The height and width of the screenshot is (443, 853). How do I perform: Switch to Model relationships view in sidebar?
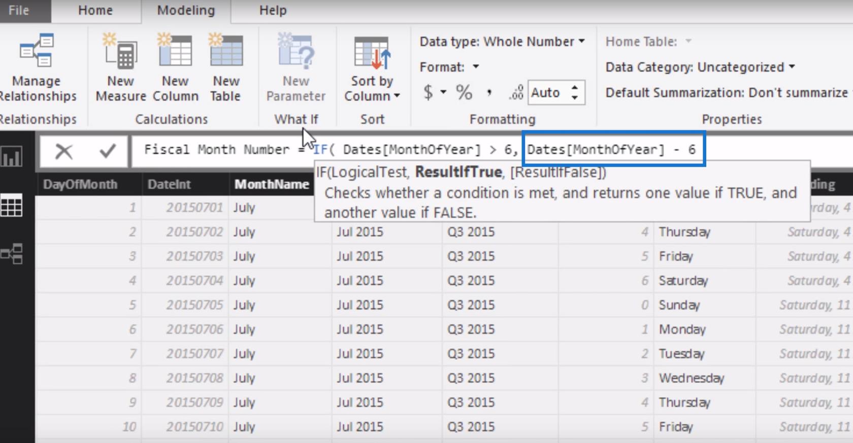12,254
